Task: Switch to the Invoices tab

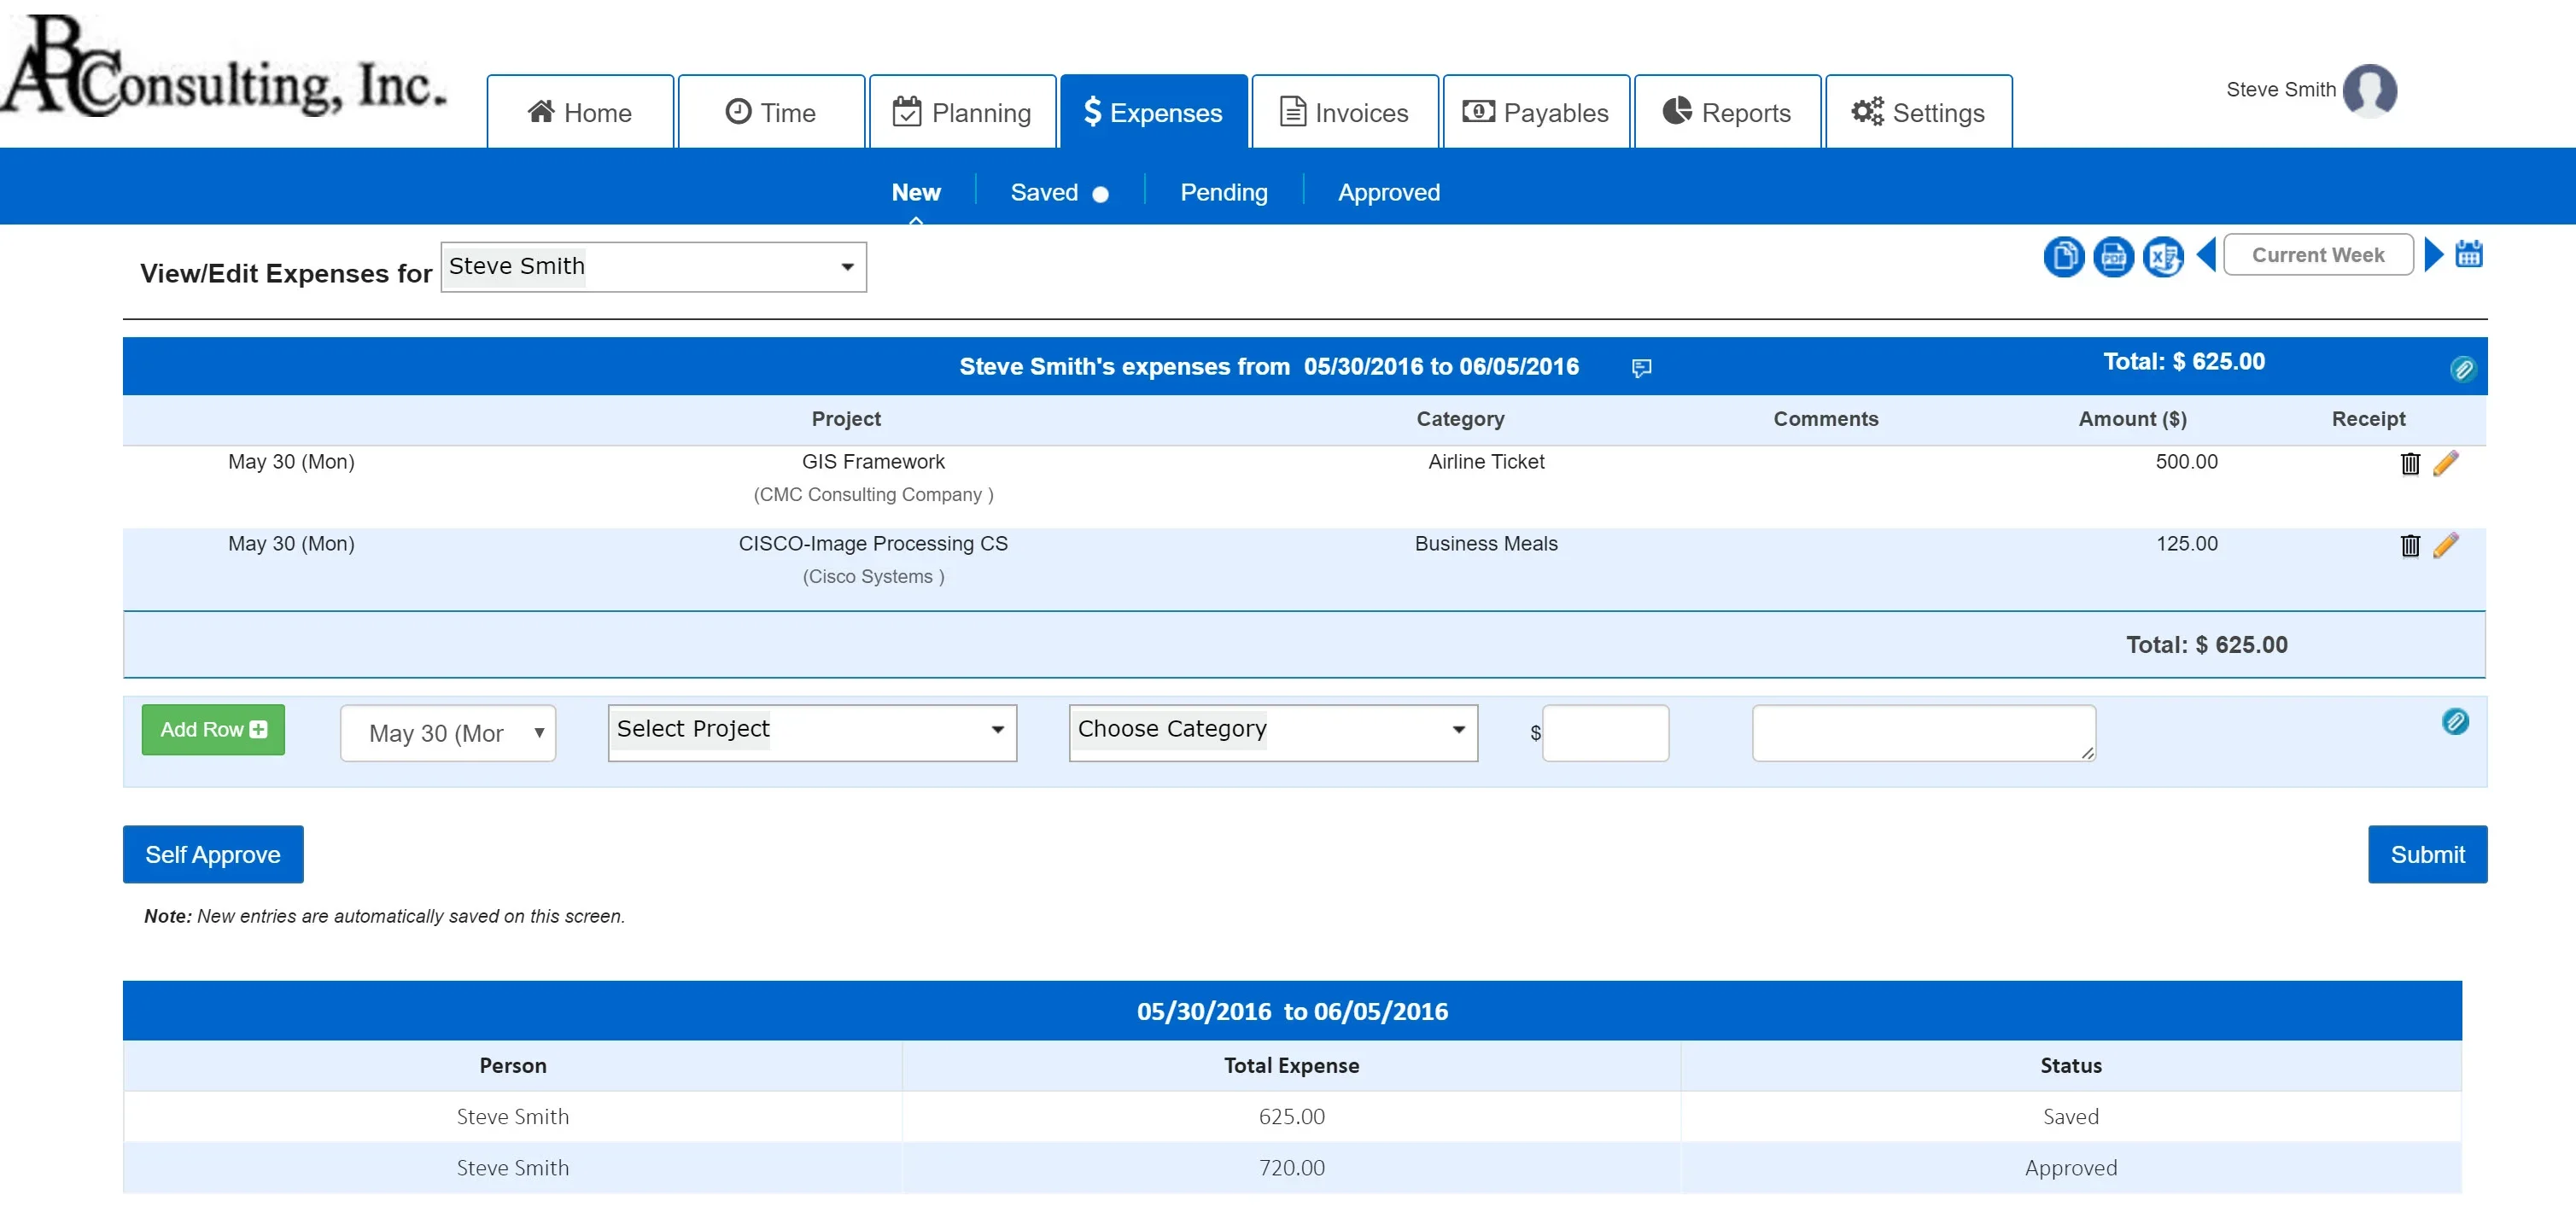Action: pyautogui.click(x=1344, y=113)
